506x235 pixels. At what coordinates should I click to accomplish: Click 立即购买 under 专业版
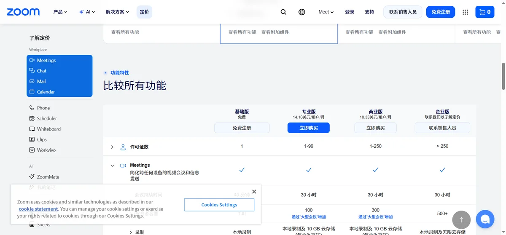point(309,128)
